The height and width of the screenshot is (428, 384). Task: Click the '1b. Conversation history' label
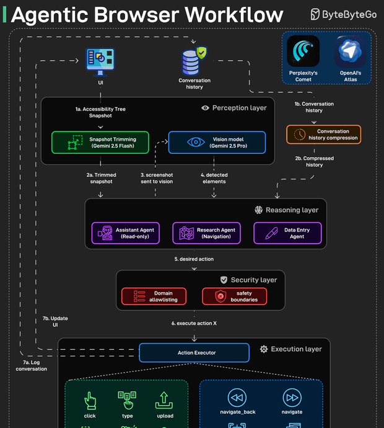pyautogui.click(x=314, y=107)
